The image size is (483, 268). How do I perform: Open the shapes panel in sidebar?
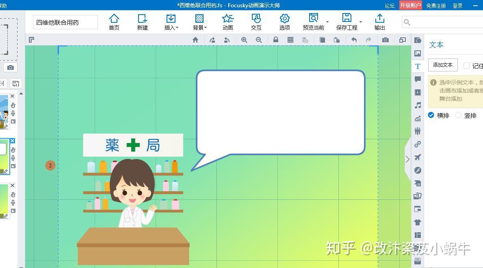click(418, 40)
